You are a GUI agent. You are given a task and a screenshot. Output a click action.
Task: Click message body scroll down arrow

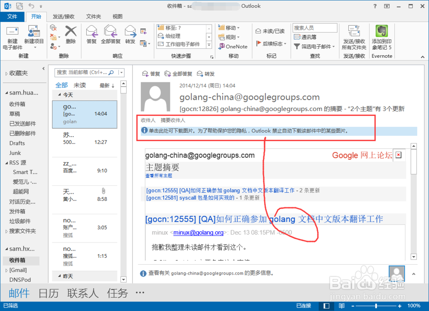(414, 257)
